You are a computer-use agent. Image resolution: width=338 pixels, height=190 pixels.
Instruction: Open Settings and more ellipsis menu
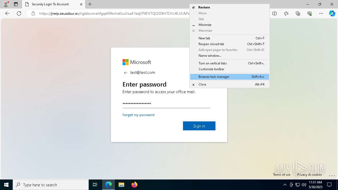tap(321, 13)
